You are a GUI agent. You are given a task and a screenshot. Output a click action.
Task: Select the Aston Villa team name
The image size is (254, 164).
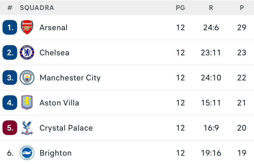tap(59, 103)
